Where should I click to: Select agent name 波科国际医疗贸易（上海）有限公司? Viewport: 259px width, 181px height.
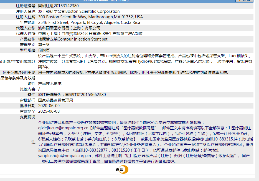69,28
